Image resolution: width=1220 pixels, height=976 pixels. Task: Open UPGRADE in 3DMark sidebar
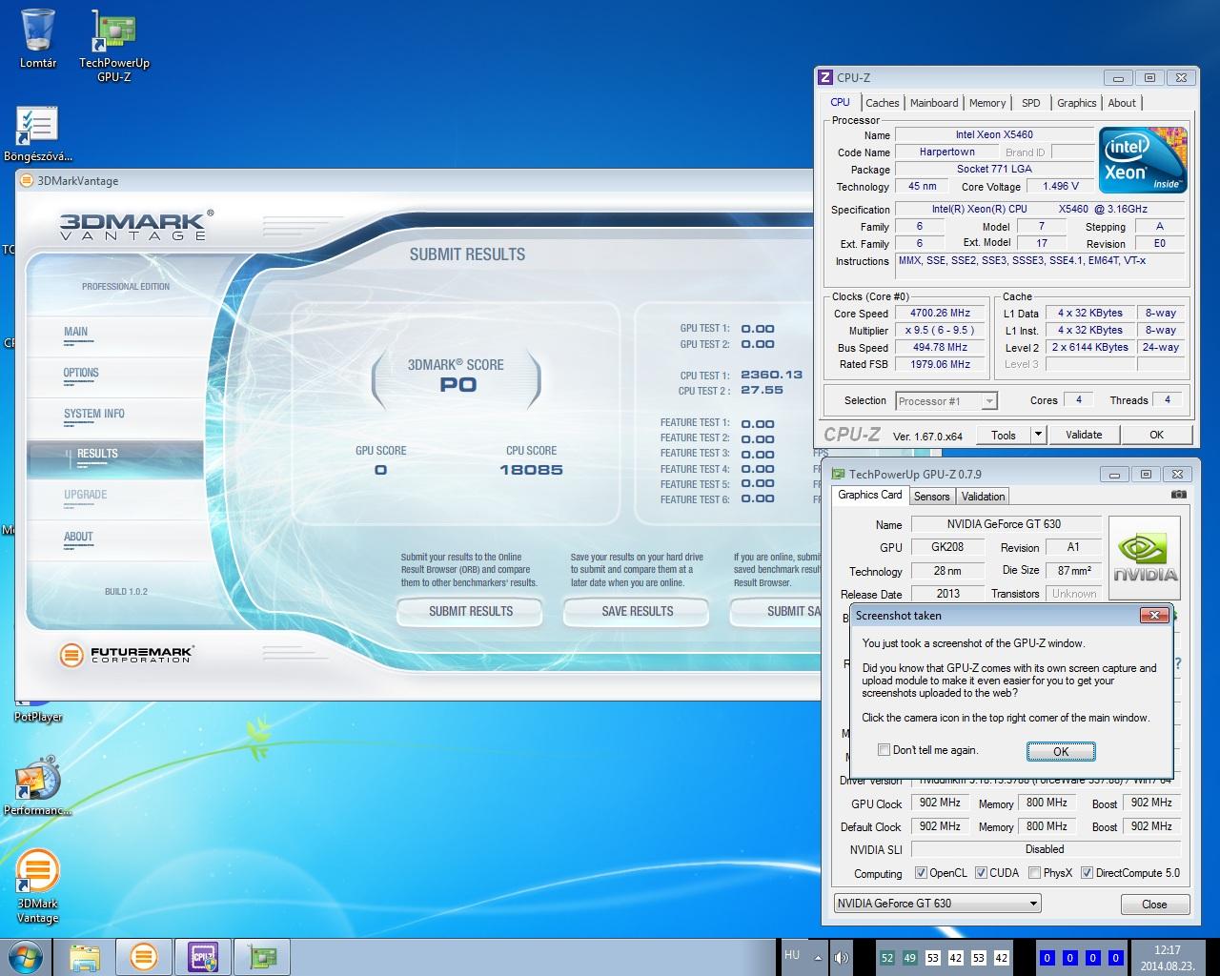coord(86,496)
